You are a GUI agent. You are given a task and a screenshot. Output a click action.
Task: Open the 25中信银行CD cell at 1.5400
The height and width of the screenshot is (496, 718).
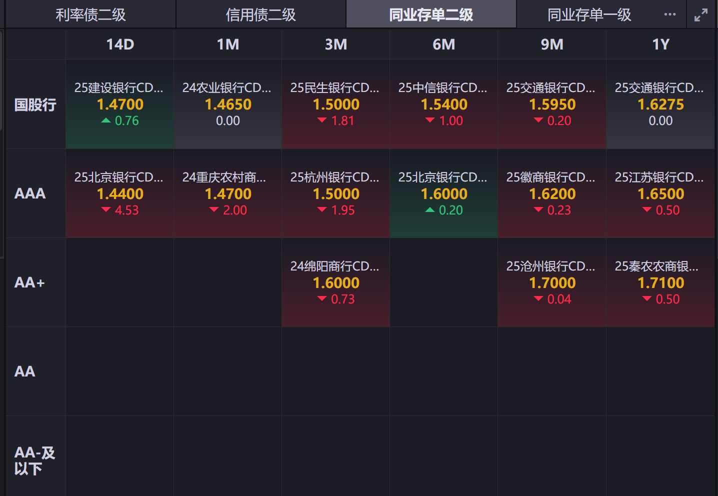pyautogui.click(x=444, y=104)
